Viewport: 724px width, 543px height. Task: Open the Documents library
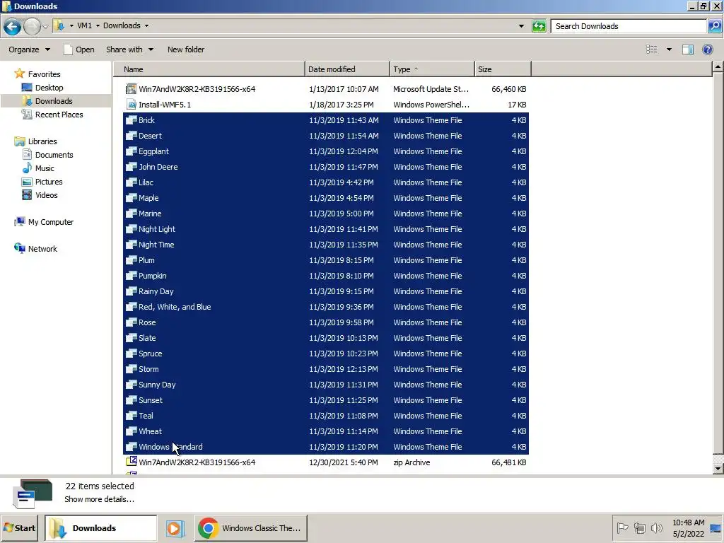click(x=54, y=155)
